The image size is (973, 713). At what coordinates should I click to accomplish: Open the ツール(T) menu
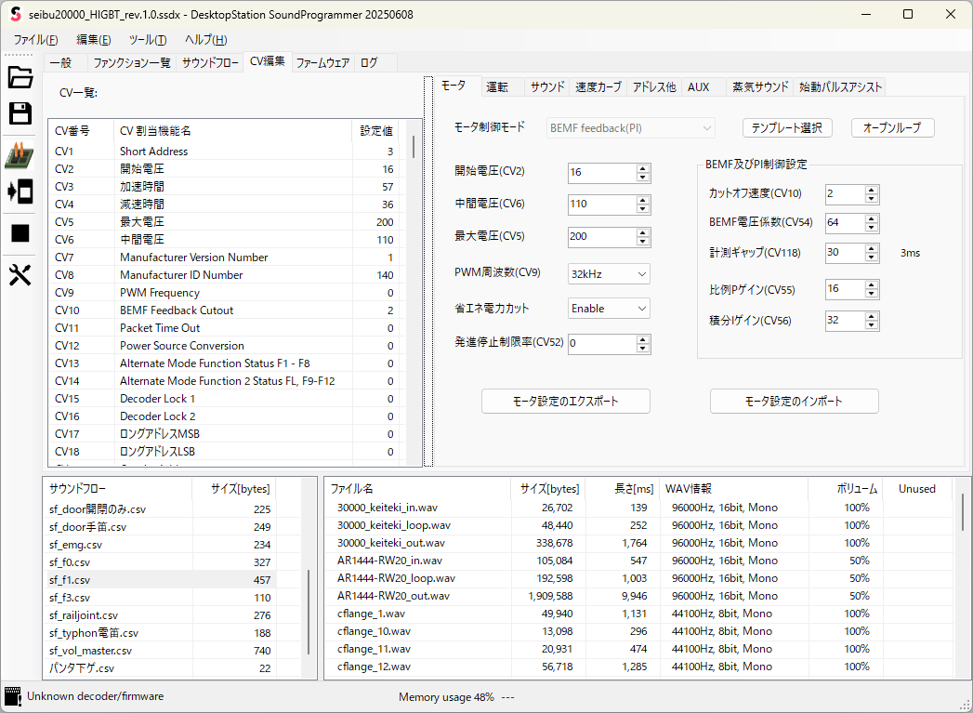(147, 40)
